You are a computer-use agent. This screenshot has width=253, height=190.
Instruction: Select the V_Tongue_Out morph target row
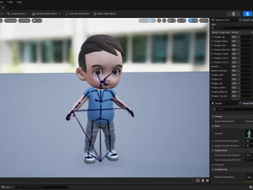pyautogui.click(x=232, y=45)
